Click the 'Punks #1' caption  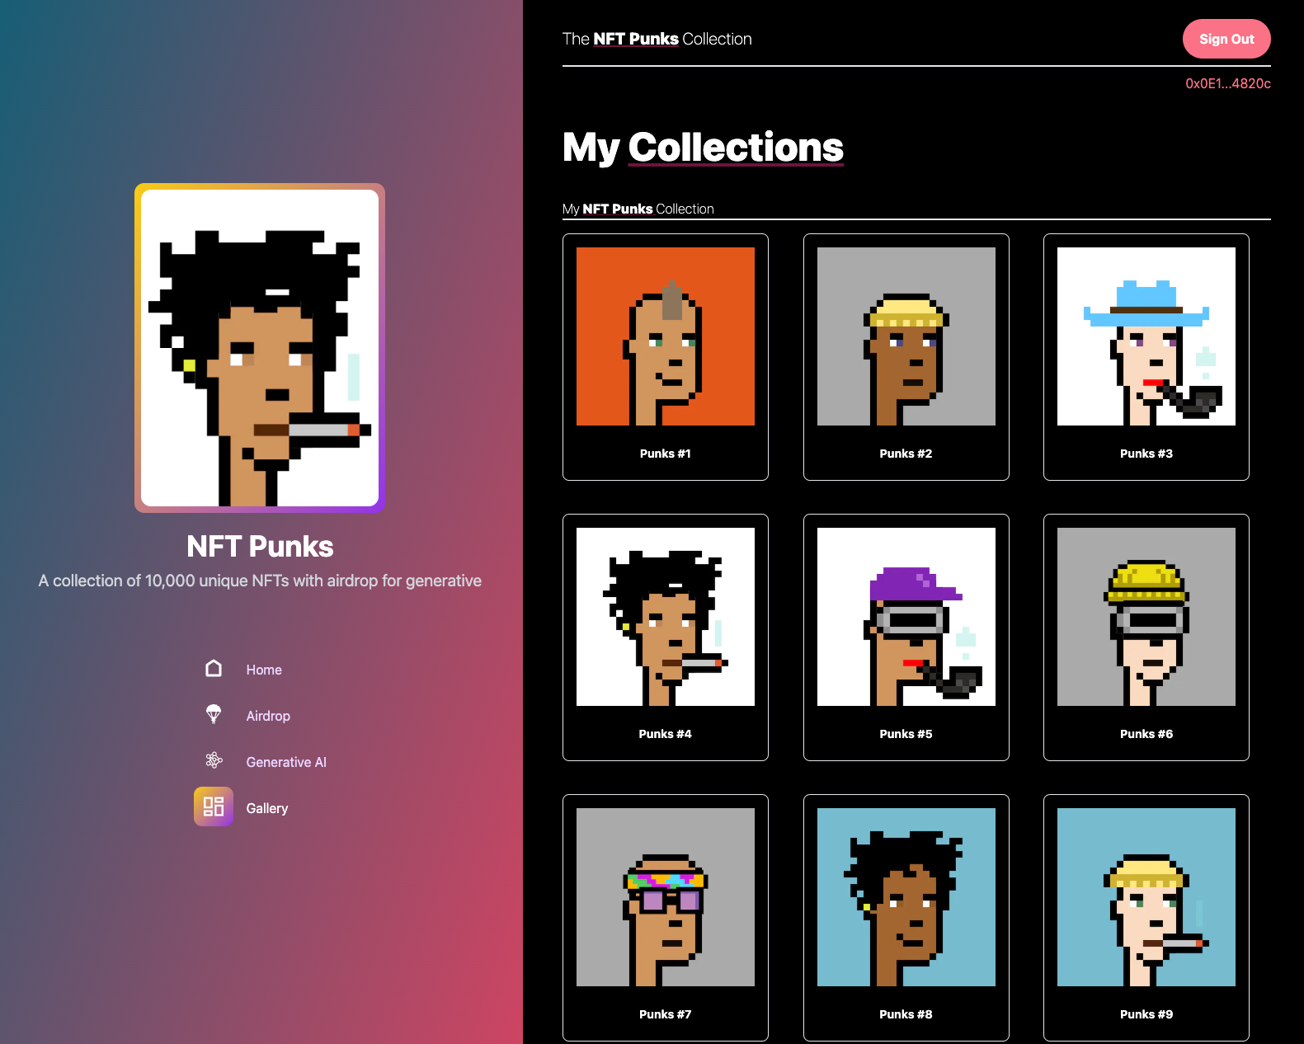click(666, 454)
